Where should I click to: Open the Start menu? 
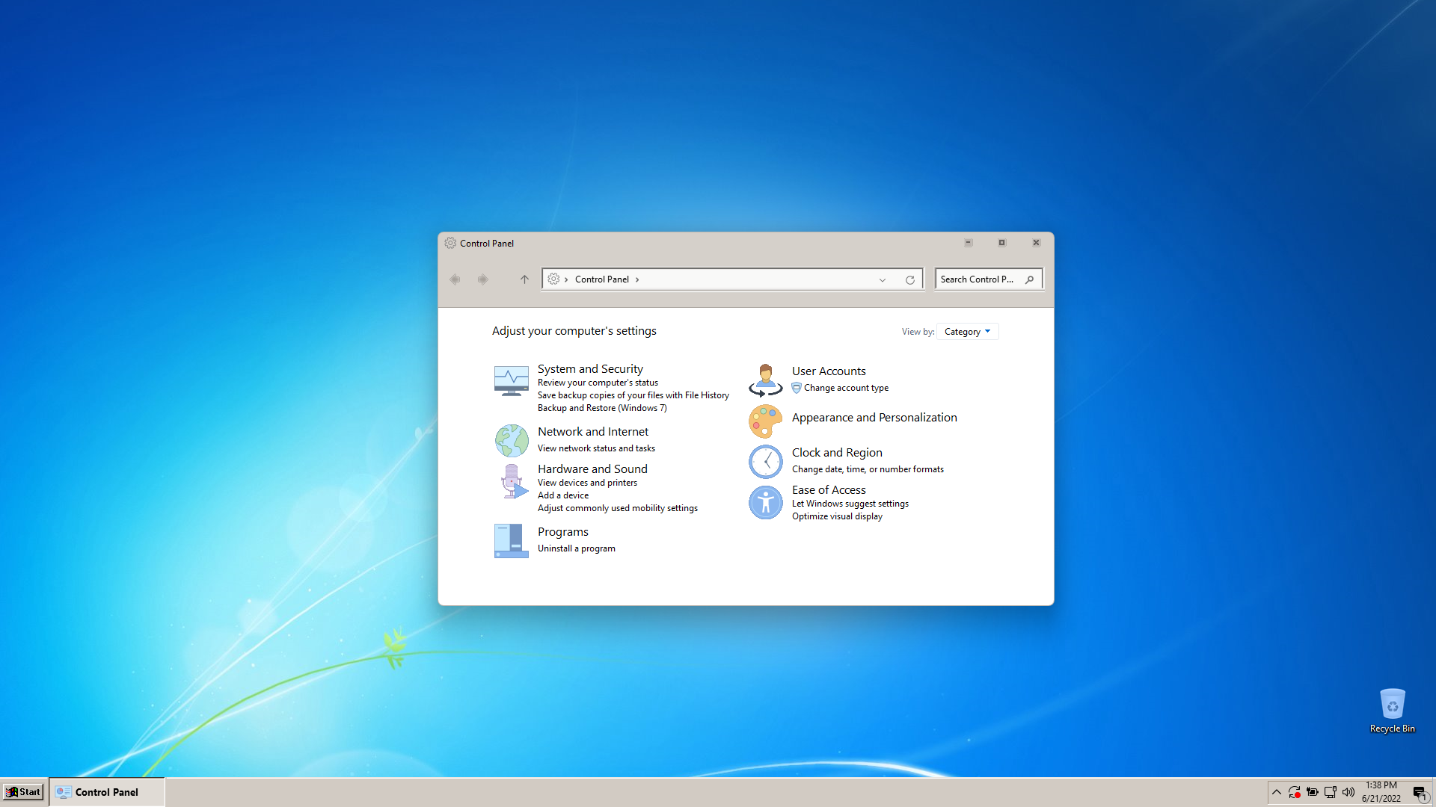23,792
